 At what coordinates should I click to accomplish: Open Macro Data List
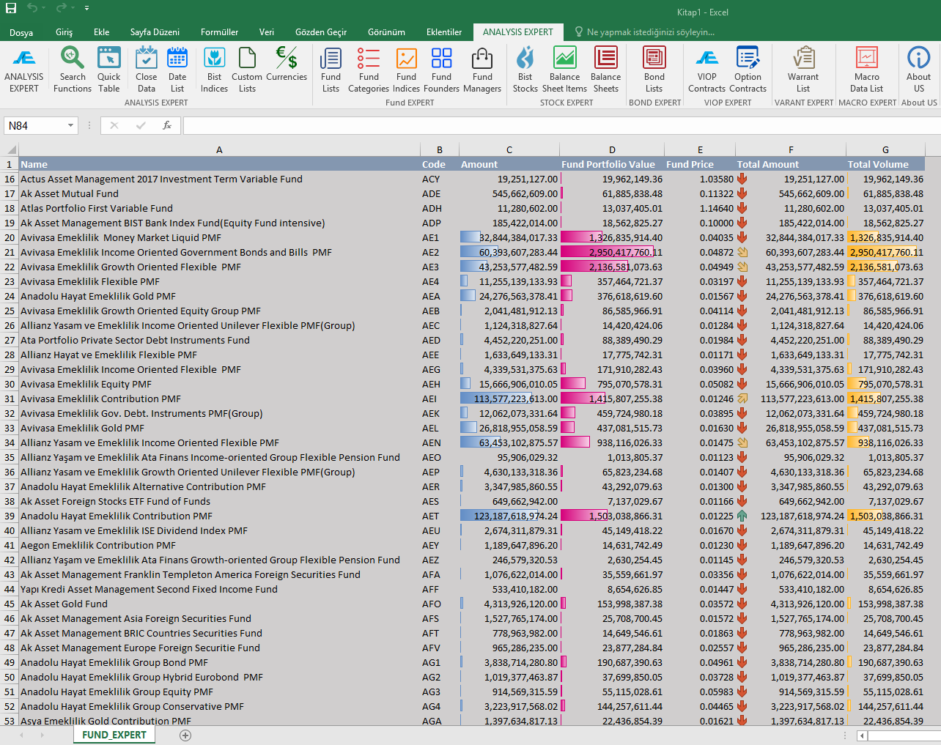coord(866,70)
